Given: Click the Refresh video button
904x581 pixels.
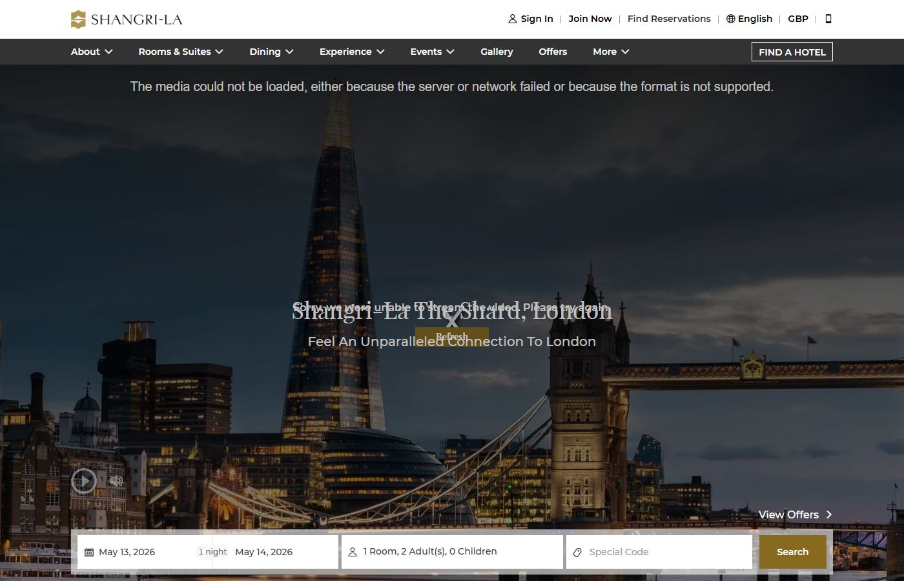Looking at the screenshot, I should [x=451, y=337].
